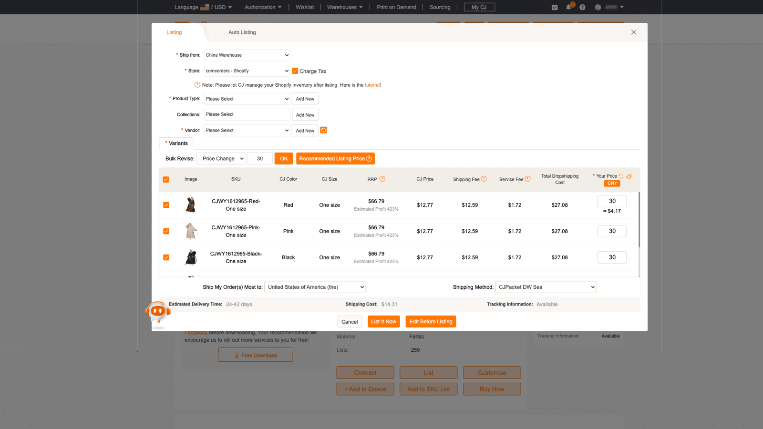Disable the Charge Tax checkbox

coord(295,71)
